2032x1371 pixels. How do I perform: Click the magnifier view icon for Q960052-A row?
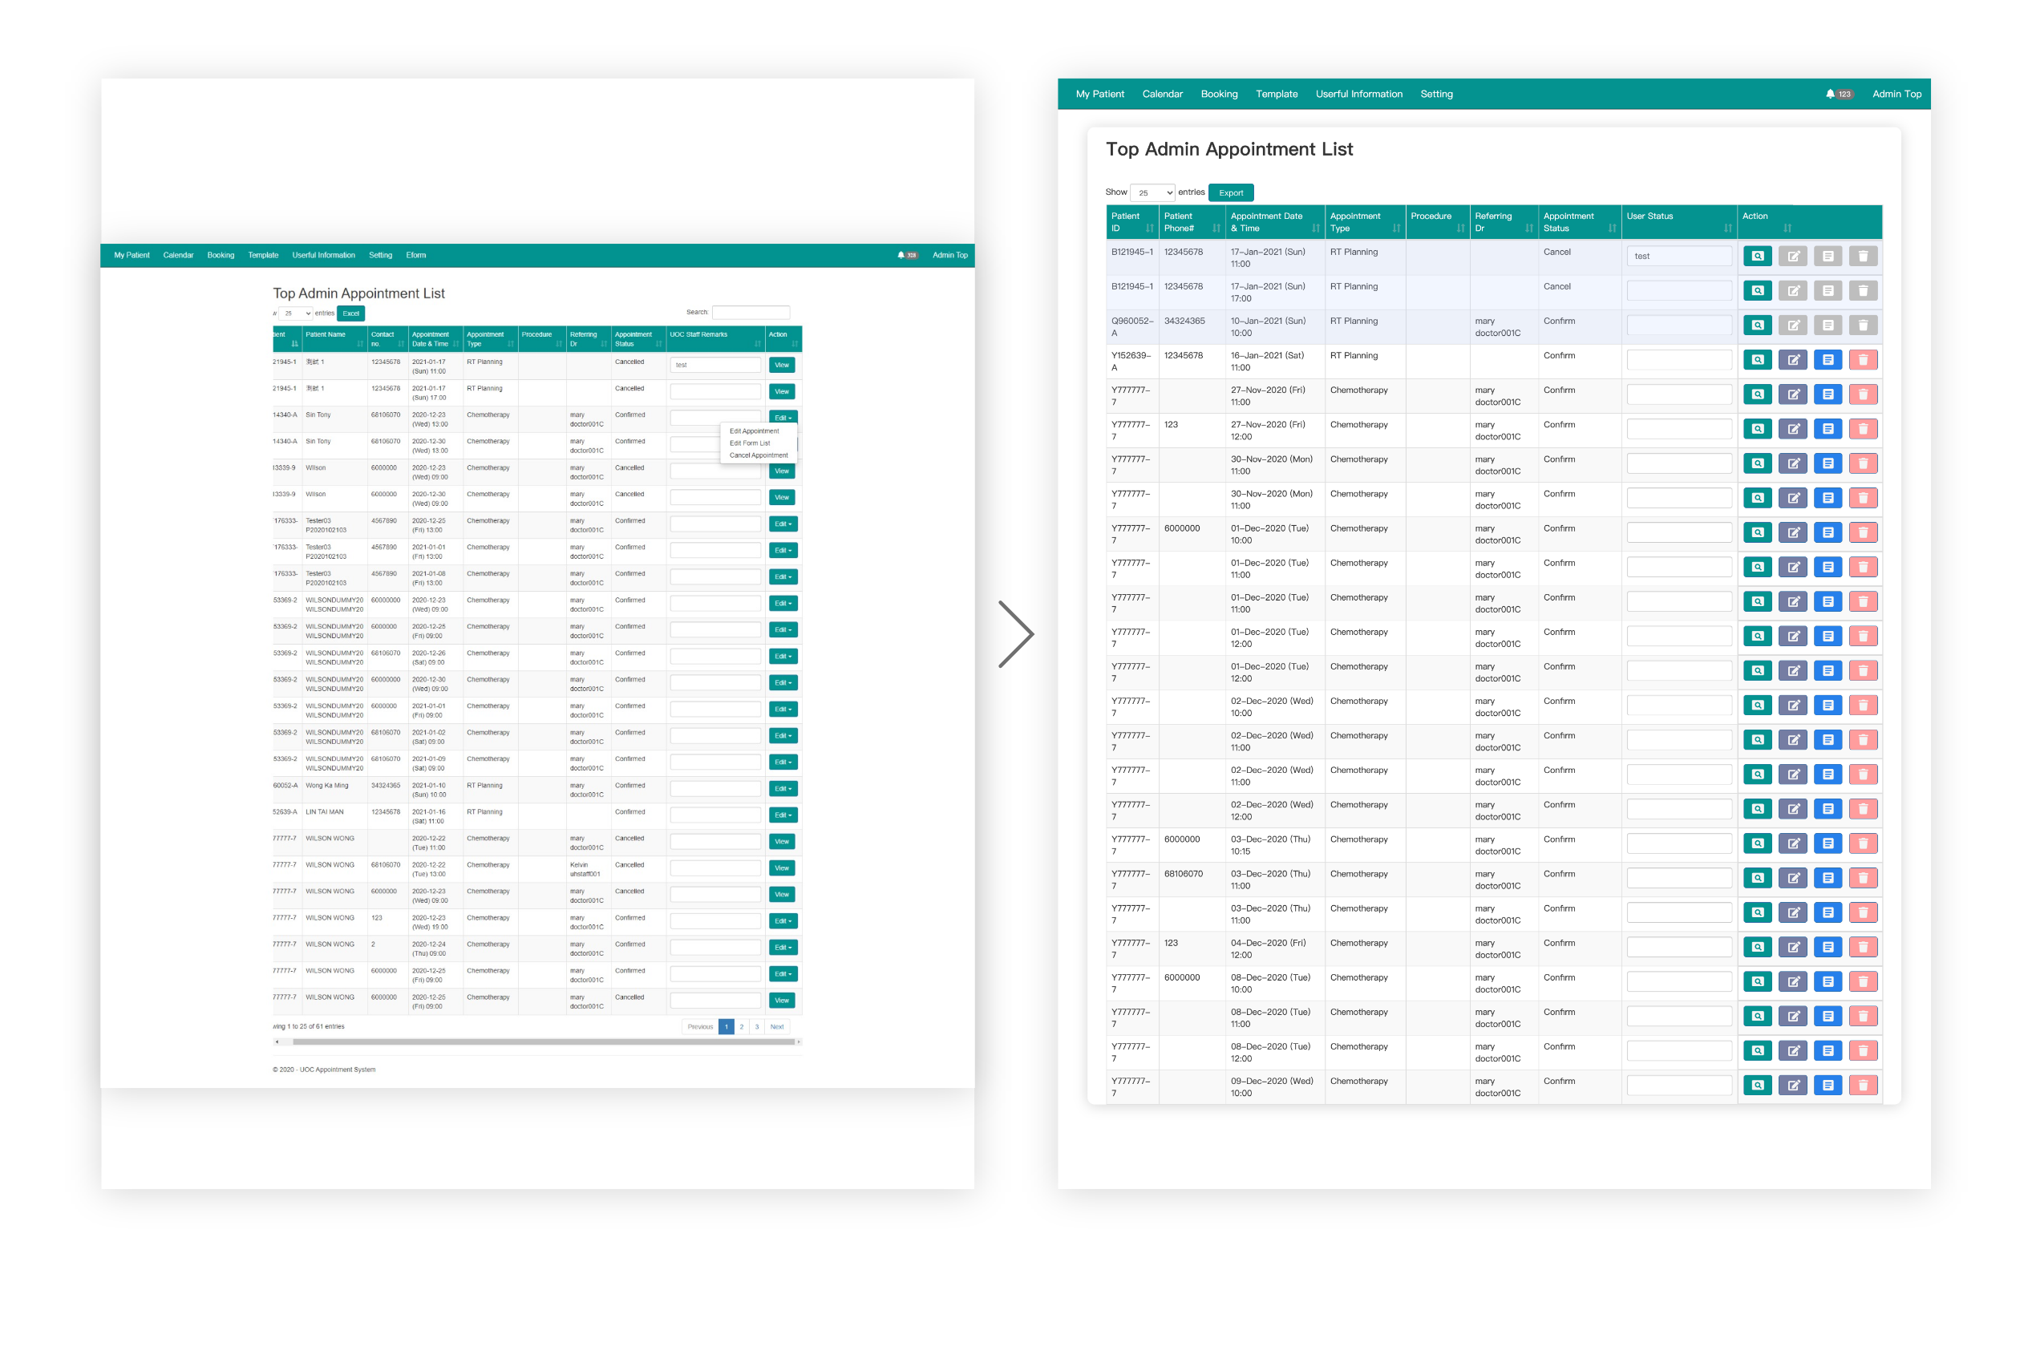(1758, 326)
